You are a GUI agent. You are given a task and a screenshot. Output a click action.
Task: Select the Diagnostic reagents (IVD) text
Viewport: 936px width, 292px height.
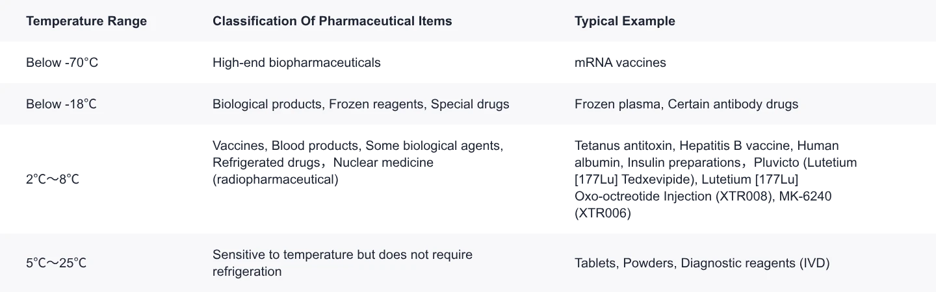(x=755, y=263)
